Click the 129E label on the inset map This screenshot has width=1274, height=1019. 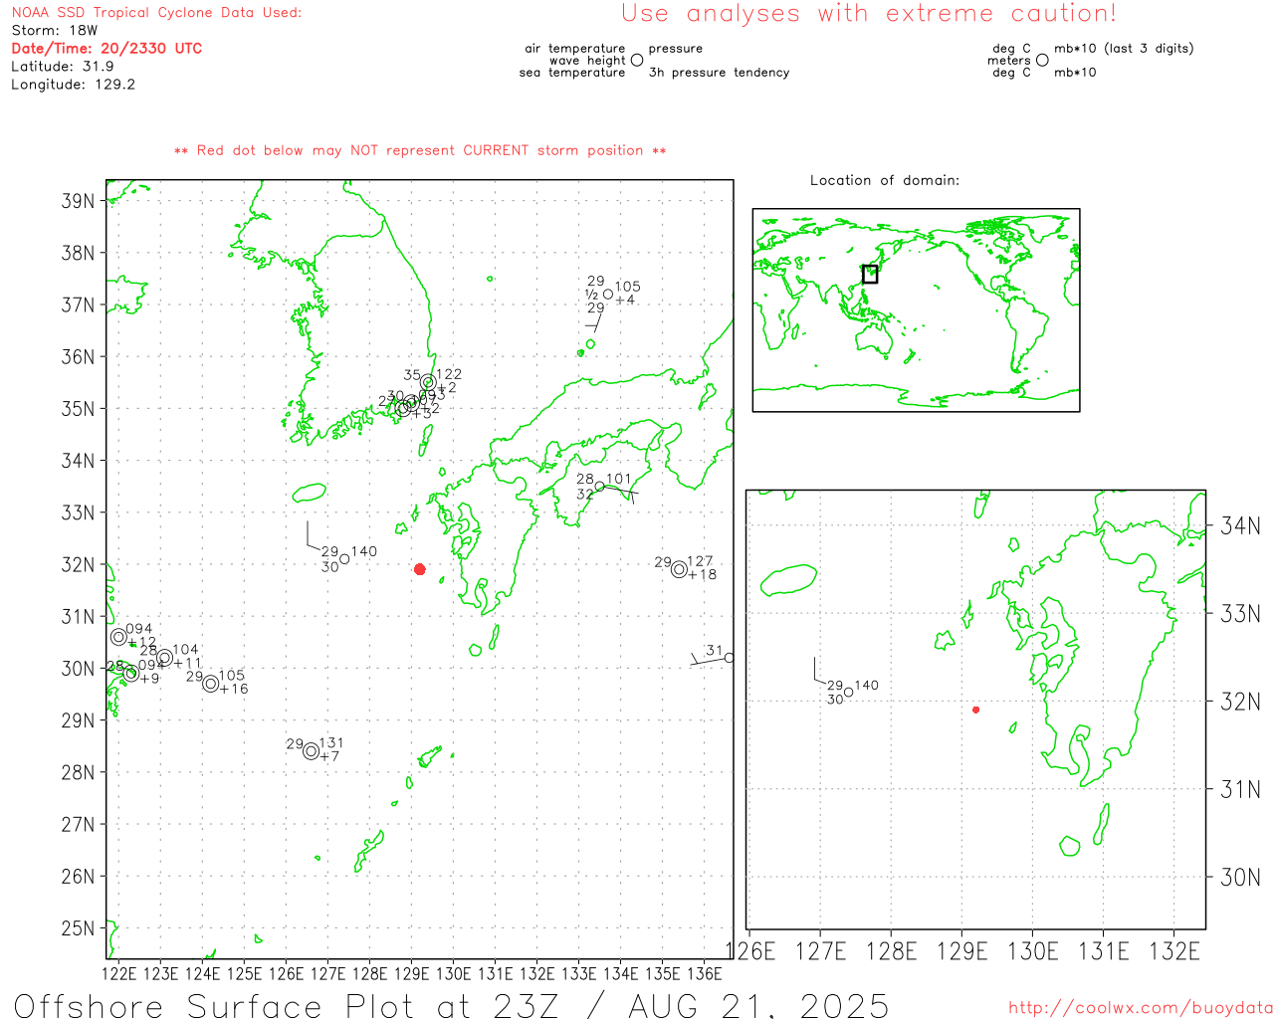962,951
